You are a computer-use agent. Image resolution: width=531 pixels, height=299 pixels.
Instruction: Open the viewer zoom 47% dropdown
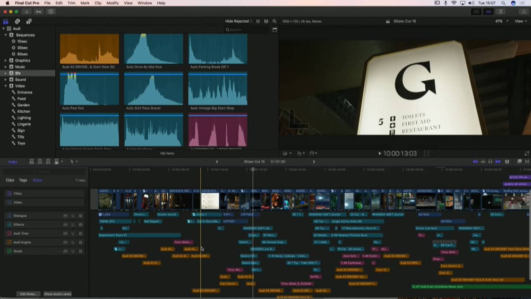coord(502,21)
